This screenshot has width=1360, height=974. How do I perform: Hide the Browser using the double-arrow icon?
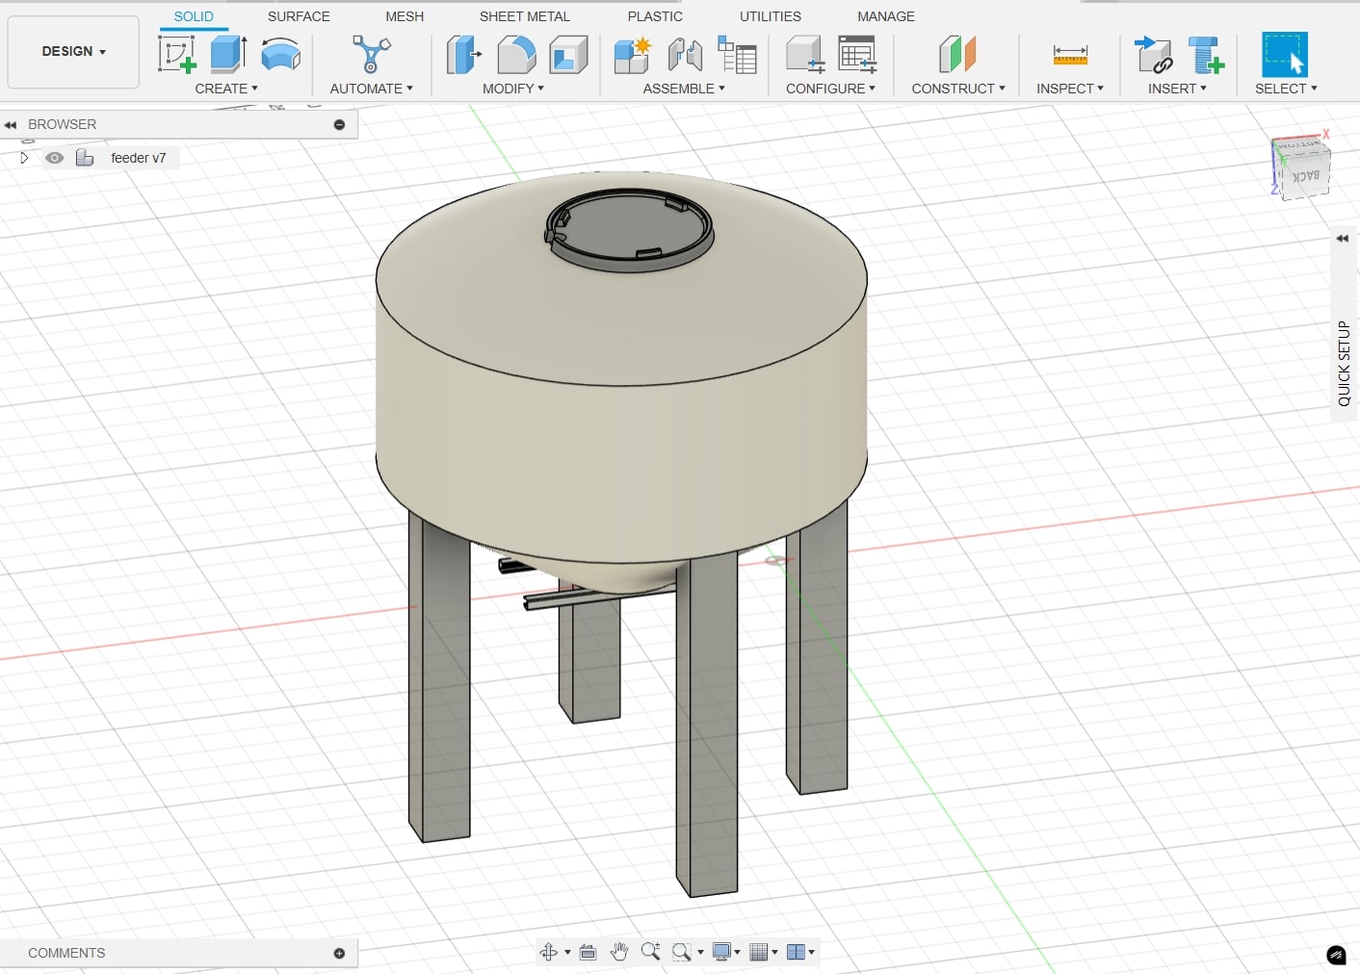point(11,125)
